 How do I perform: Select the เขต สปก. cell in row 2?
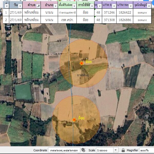click(67, 20)
